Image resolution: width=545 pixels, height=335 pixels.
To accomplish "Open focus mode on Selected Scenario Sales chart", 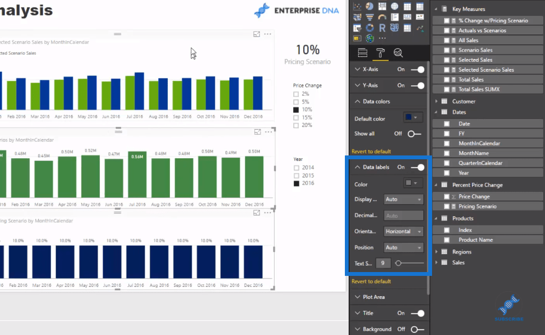I will (x=257, y=34).
